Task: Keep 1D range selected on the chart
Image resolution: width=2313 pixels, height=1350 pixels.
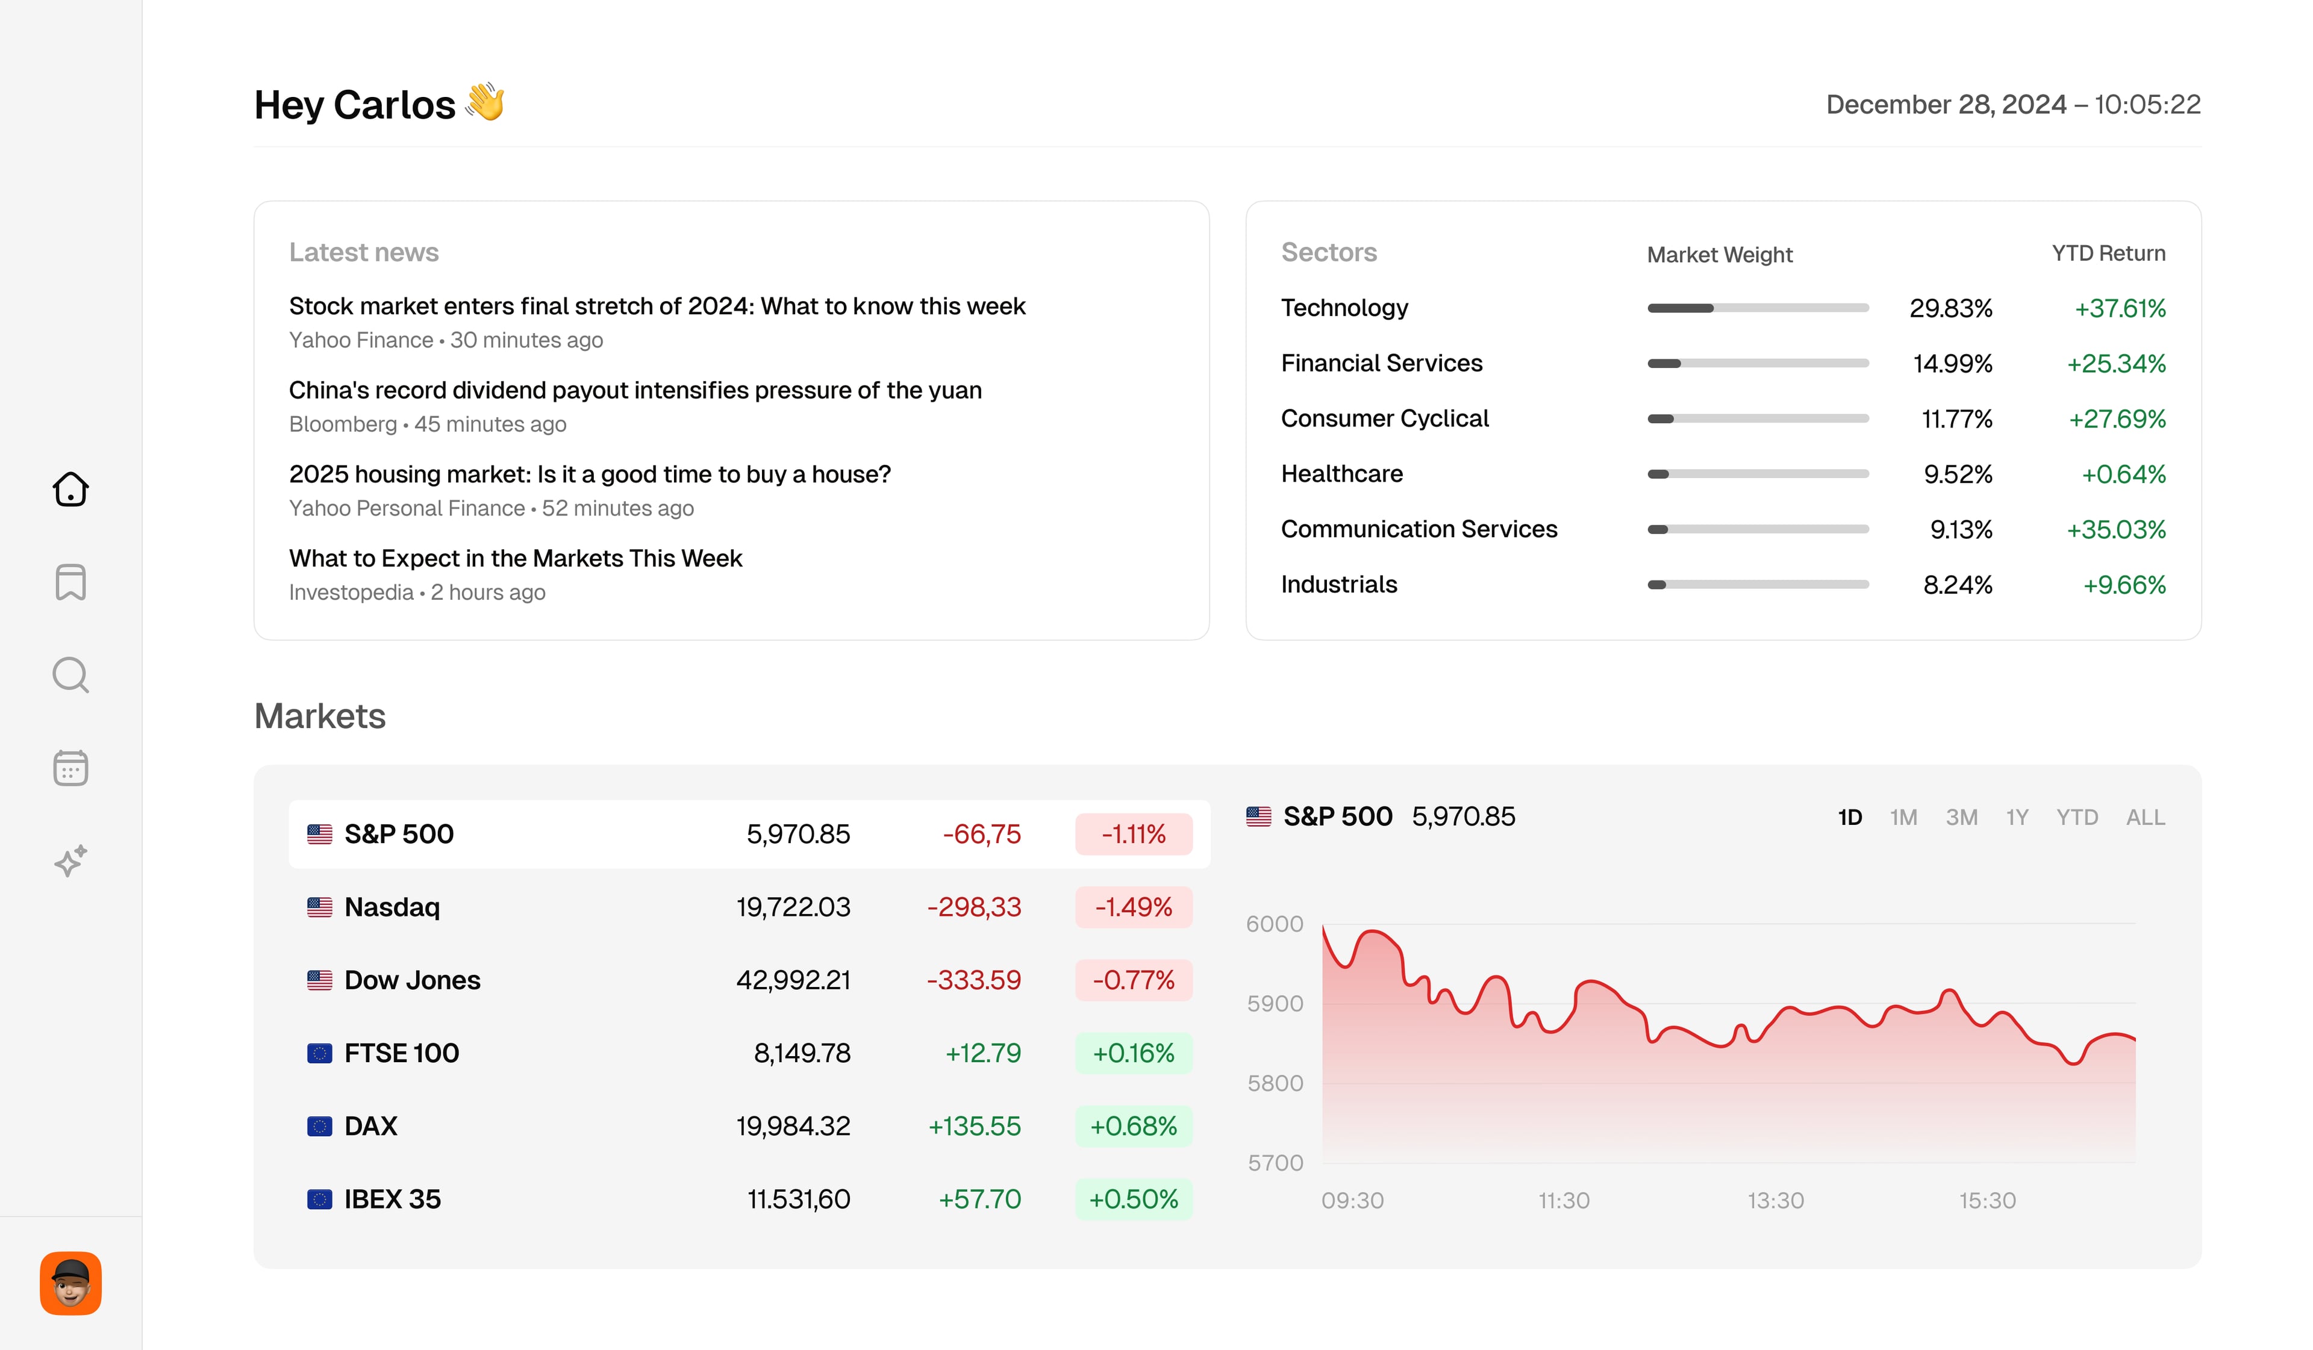Action: click(1850, 817)
